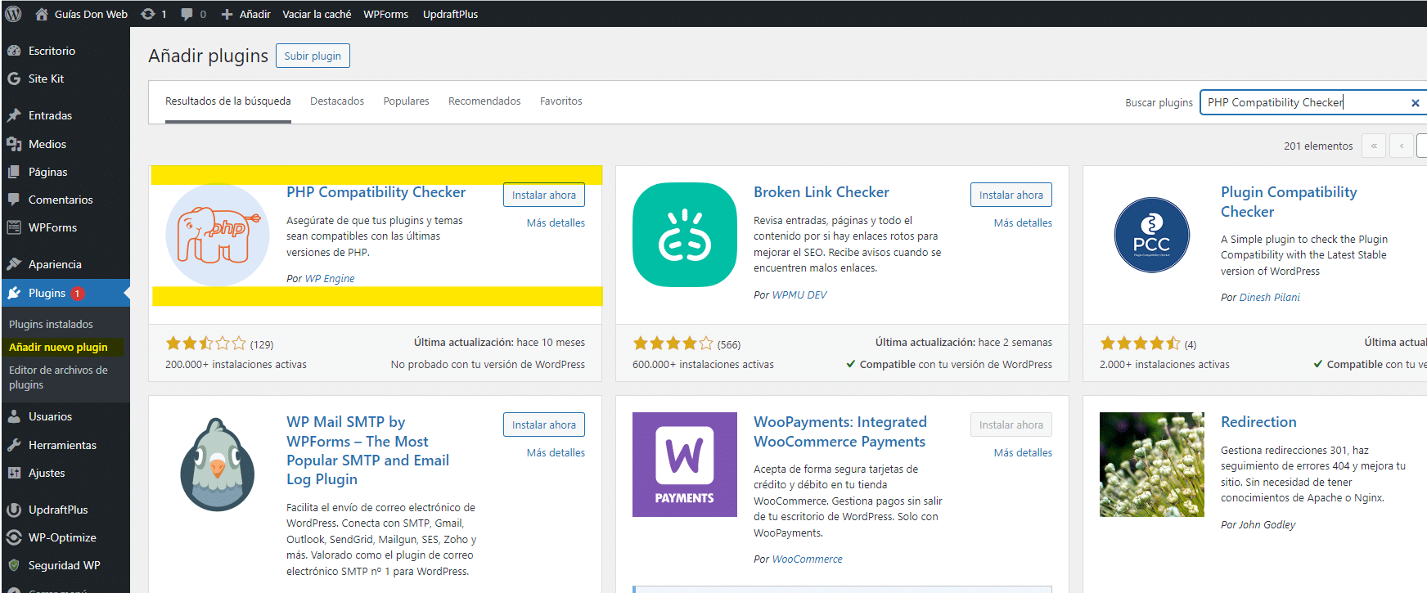Viewport: 1427px width, 593px height.
Task: Click the PHP Compatibility Checker elephant icon
Action: [x=218, y=235]
